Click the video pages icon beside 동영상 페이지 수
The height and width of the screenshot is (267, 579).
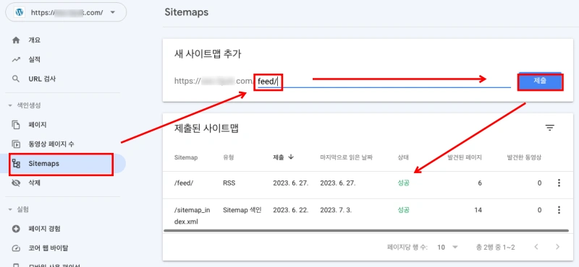(x=16, y=144)
